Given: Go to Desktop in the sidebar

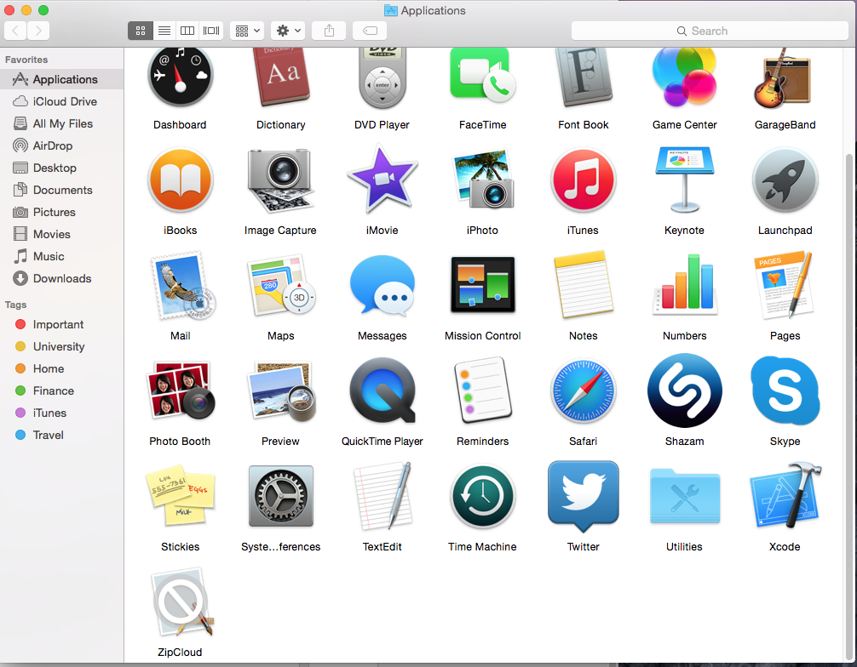Looking at the screenshot, I should pyautogui.click(x=61, y=168).
